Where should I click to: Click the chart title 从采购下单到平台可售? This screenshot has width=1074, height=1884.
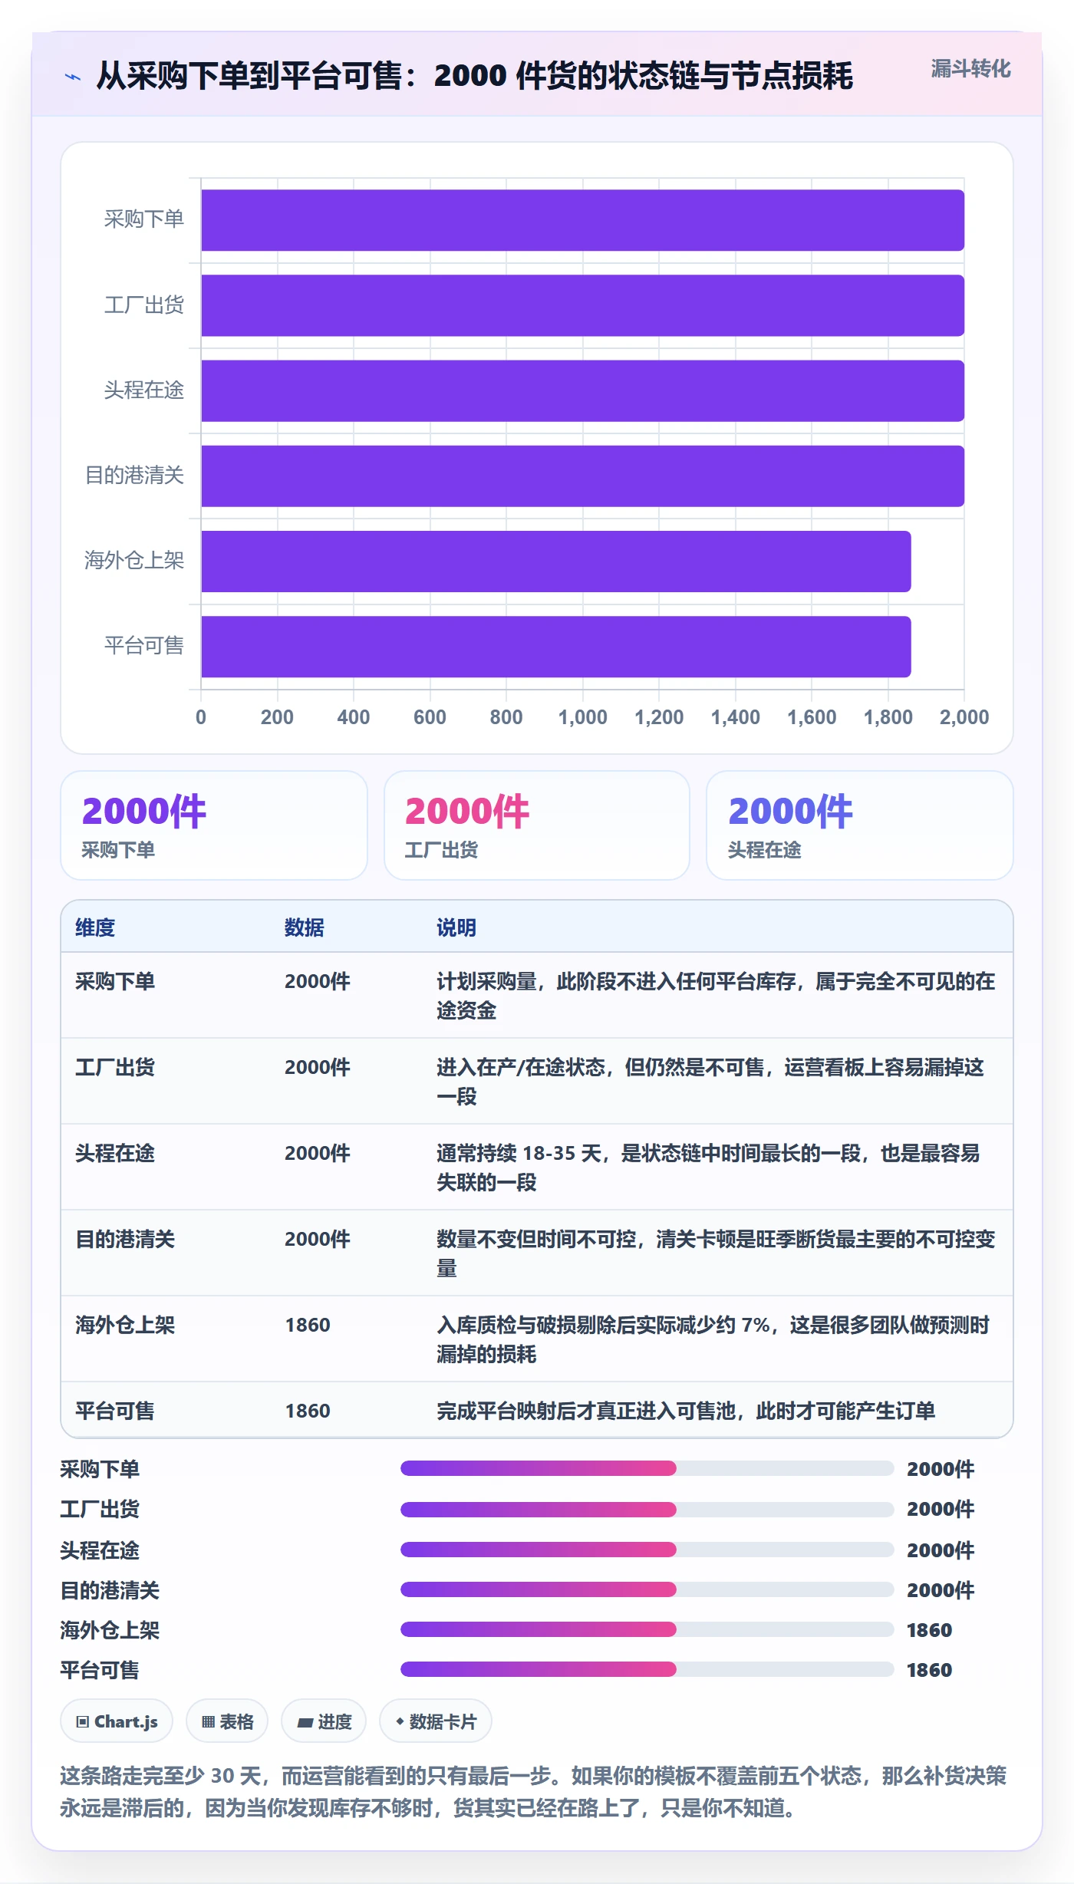tap(474, 76)
